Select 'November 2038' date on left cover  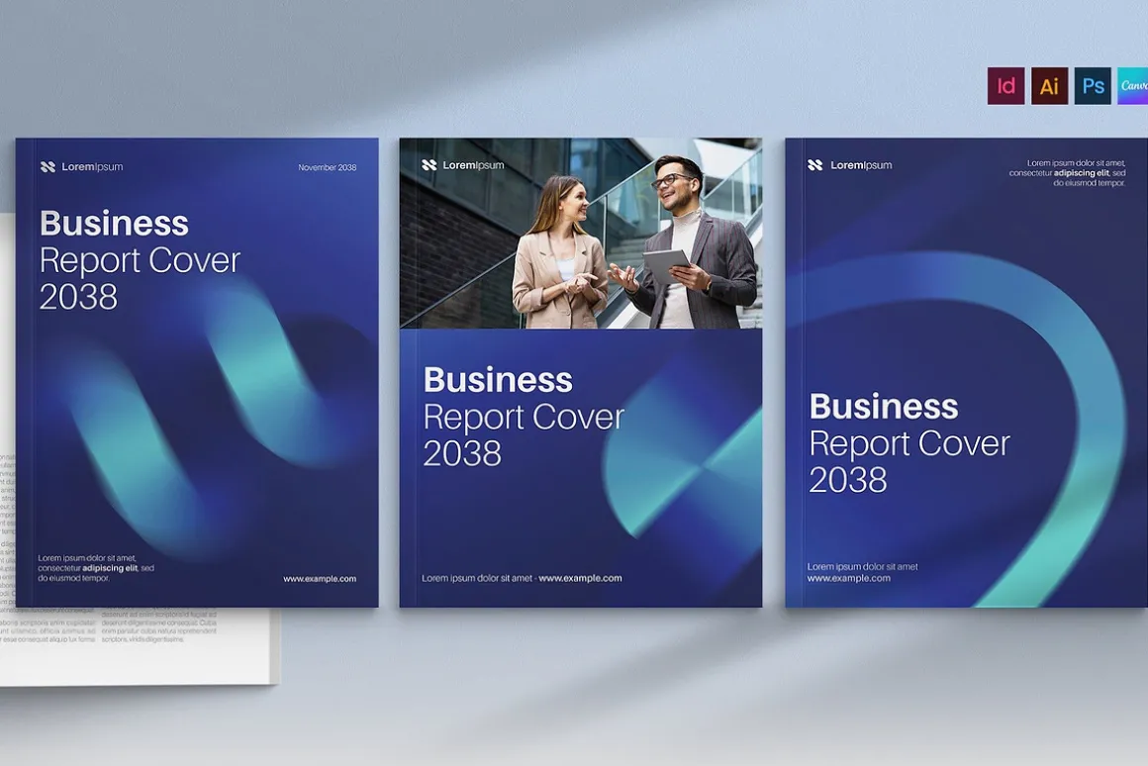pyautogui.click(x=328, y=167)
